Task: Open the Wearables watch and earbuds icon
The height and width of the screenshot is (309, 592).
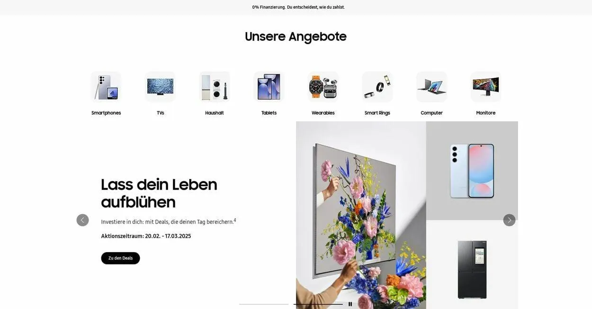Action: point(323,87)
